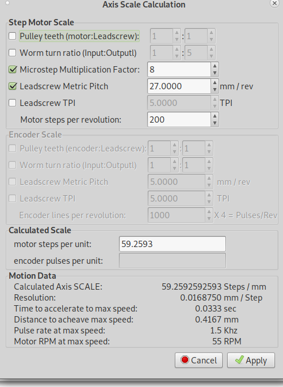Decrease Microstep Multiplication Factor with down arrow
Viewport: 283px width, 387px height.
tap(215, 73)
